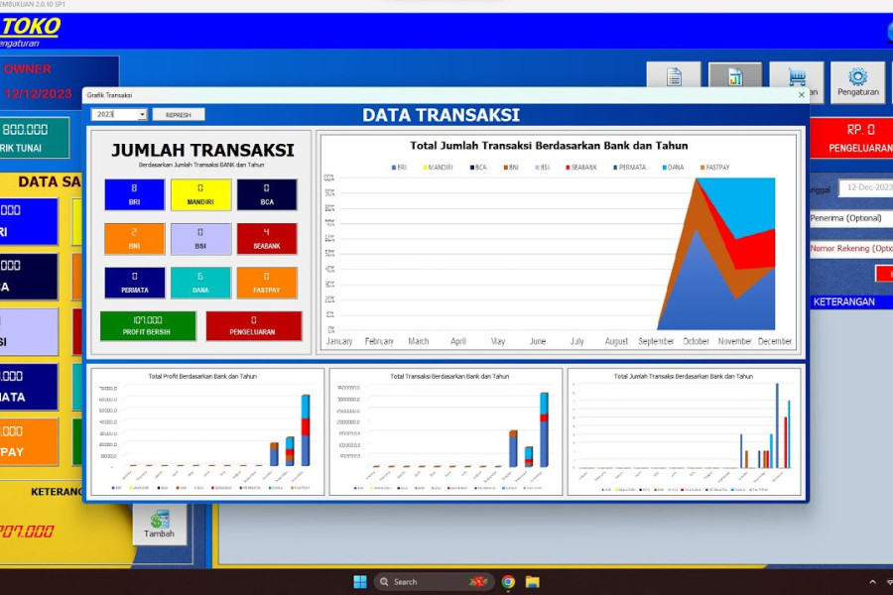Click the Total Profit bar chart
The height and width of the screenshot is (595, 893).
pyautogui.click(x=207, y=431)
